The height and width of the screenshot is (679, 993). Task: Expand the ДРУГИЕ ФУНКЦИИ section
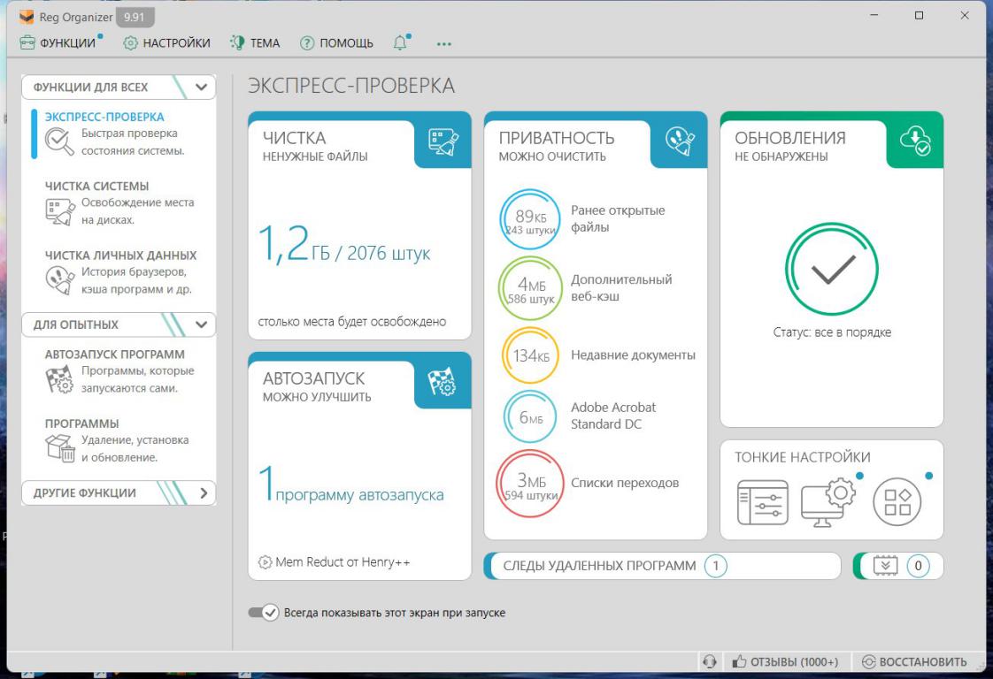click(203, 492)
